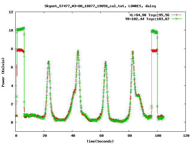Viewport: 192px width, 144px height.
Task: Select the XL-94.90 Tsys:95.56 legend entry
Action: (149, 15)
